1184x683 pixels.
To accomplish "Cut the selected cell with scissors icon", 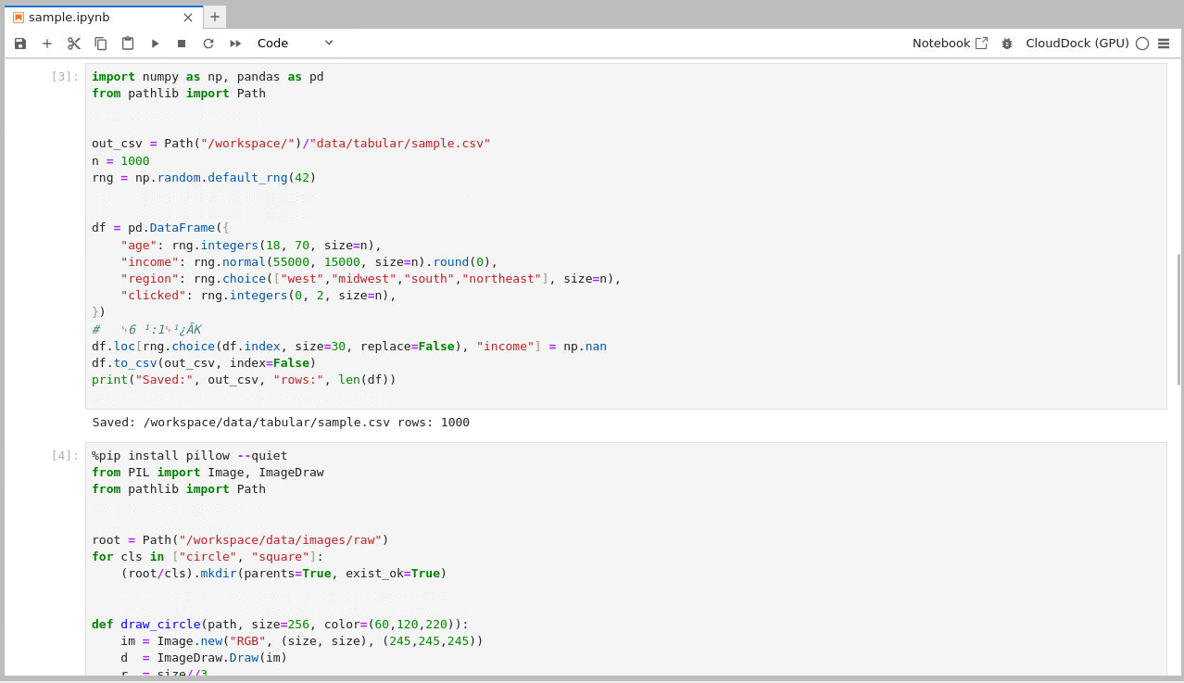I will click(x=74, y=44).
